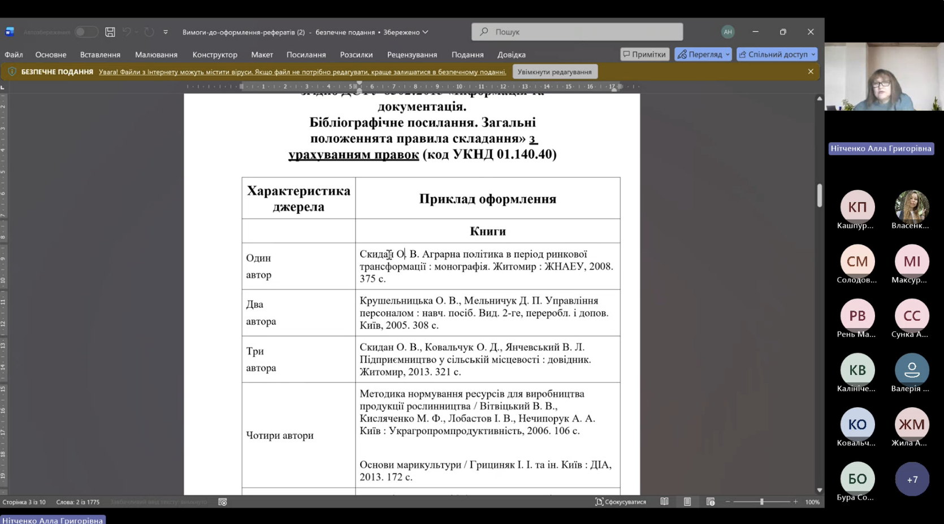This screenshot has height=524, width=944.
Task: Click the Save icon in title bar
Action: point(110,32)
